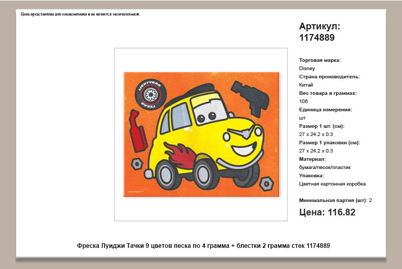Image resolution: width=402 pixels, height=269 pixels.
Task: Click the price disclaimer note at top
Action: [80, 14]
